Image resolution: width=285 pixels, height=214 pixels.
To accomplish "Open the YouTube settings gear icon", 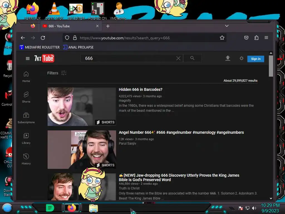I will tap(241, 58).
